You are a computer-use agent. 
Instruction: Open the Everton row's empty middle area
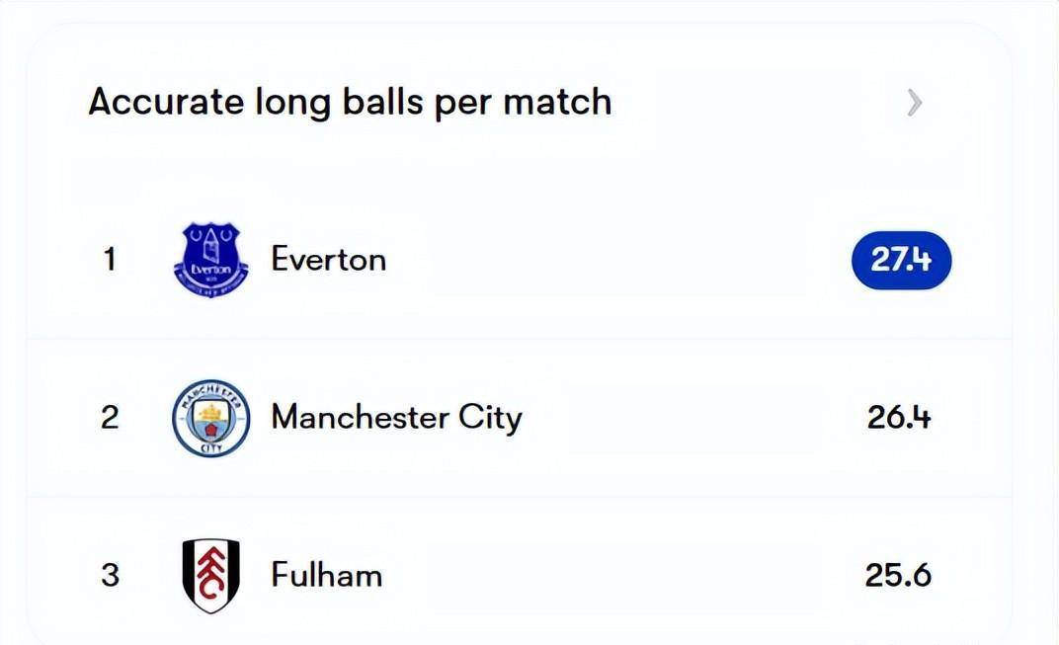[618, 260]
